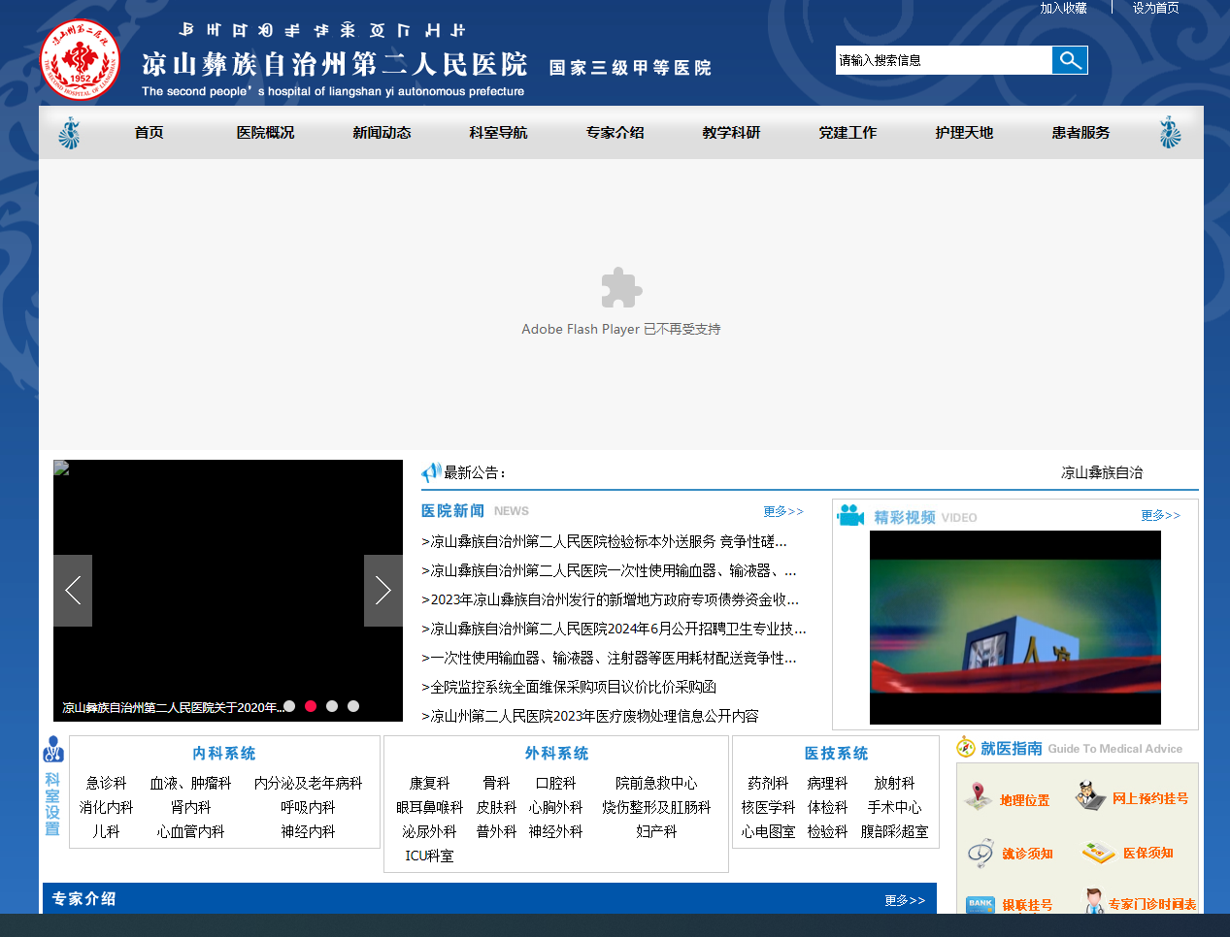Open the 新闻动态 menu item
Image resolution: width=1230 pixels, height=937 pixels.
(x=382, y=133)
